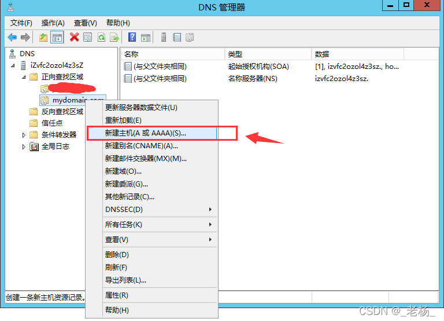444x322 pixels.
Task: Open the 文件(F) menu
Action: tap(21, 23)
